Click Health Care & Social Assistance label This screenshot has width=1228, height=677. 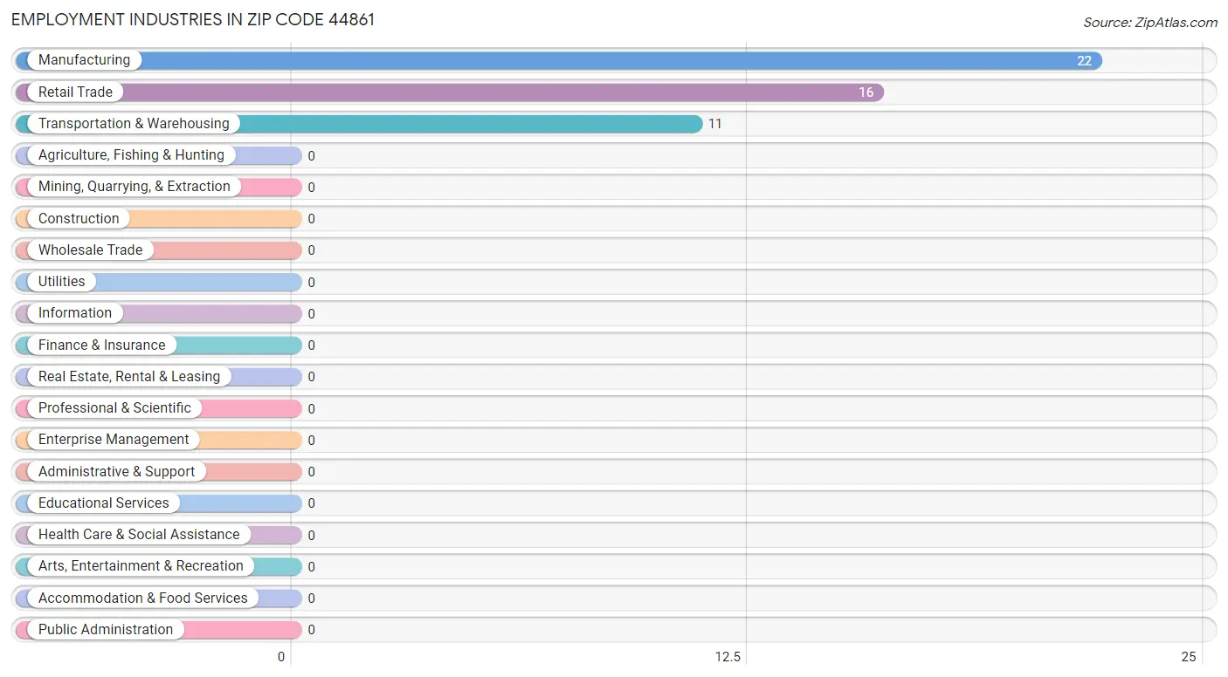tap(139, 535)
